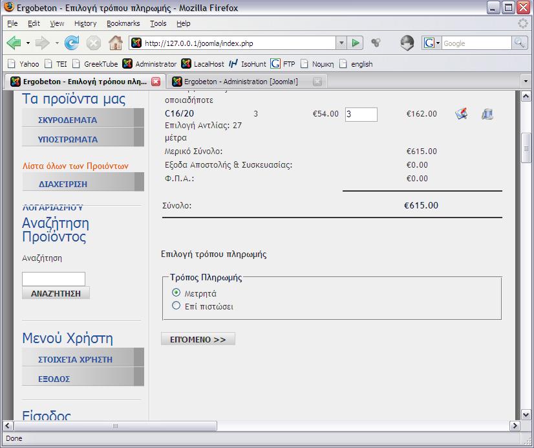Click the scroll down arrow
The width and height of the screenshot is (534, 448).
click(526, 414)
